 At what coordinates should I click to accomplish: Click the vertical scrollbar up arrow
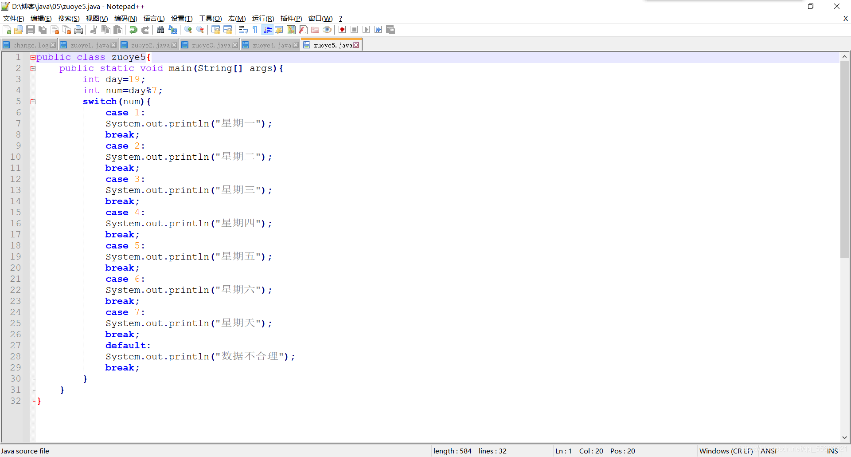(x=844, y=56)
